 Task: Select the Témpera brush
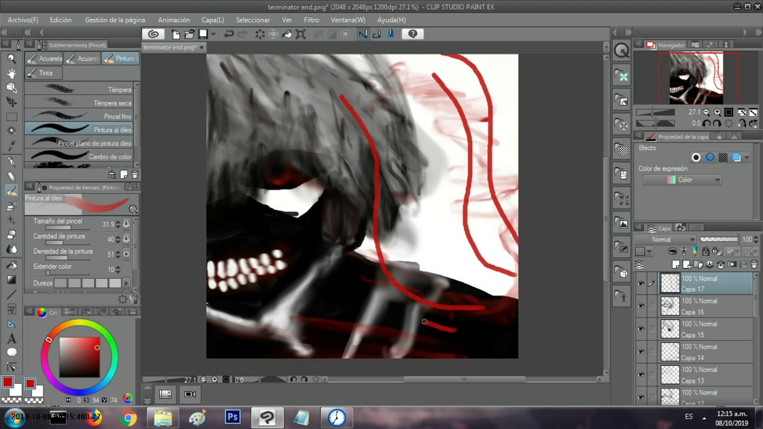tap(79, 89)
